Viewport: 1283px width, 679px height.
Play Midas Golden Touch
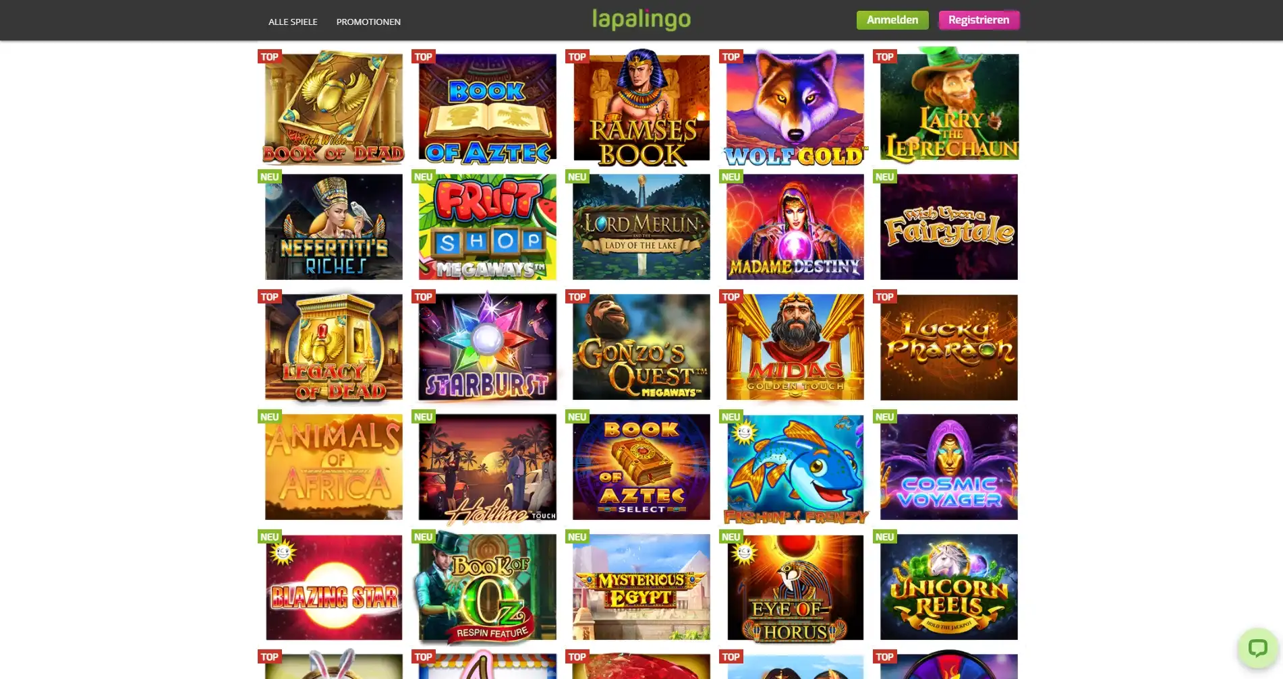[795, 347]
